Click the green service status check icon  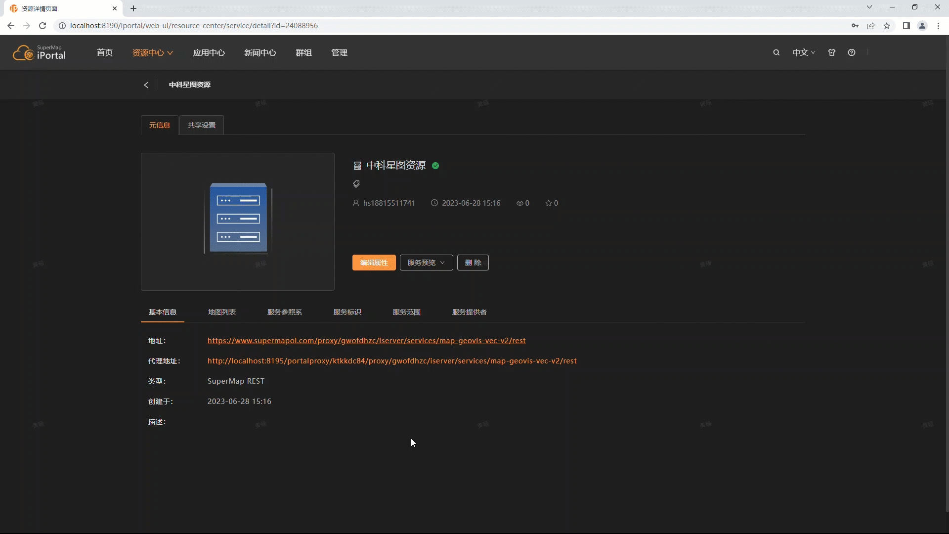[435, 166]
